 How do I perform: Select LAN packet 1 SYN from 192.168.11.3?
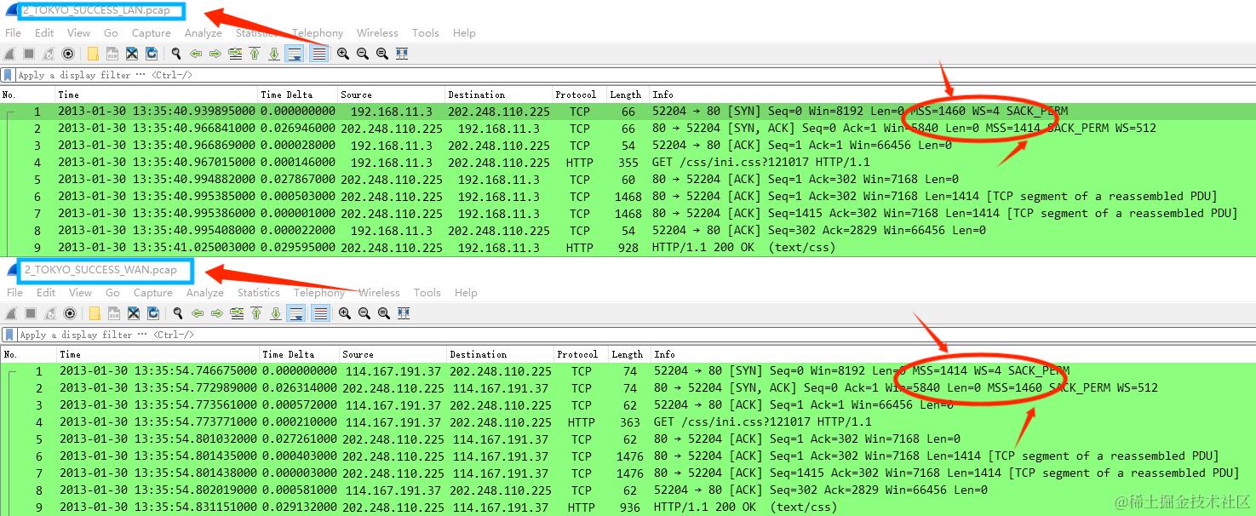pos(628,111)
